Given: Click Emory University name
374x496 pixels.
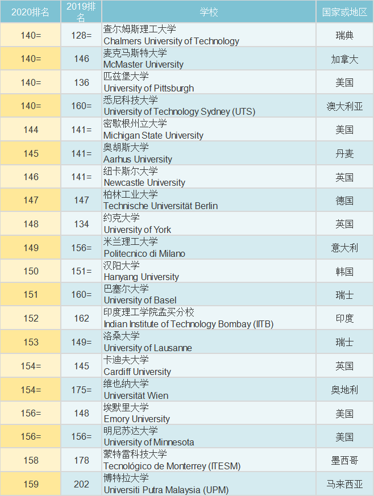Looking at the screenshot, I should tap(136, 419).
